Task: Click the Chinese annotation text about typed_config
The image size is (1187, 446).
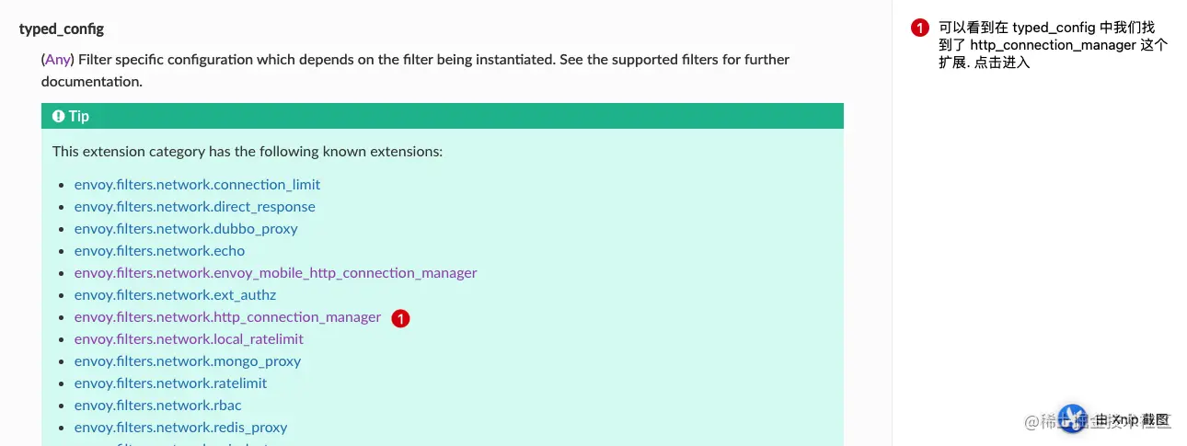Action: pos(1054,45)
